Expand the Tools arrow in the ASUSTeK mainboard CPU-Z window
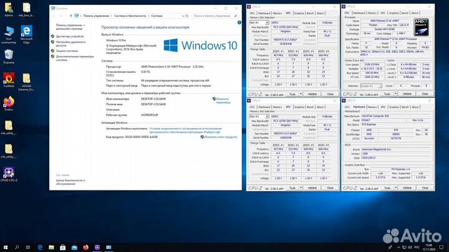Image resolution: width=449 pixels, height=252 pixels. coord(395,188)
